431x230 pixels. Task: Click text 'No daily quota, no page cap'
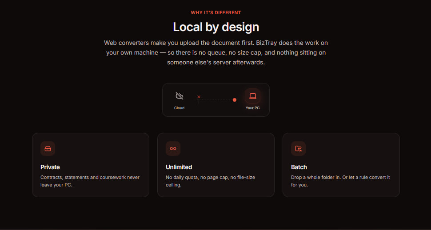197,177
